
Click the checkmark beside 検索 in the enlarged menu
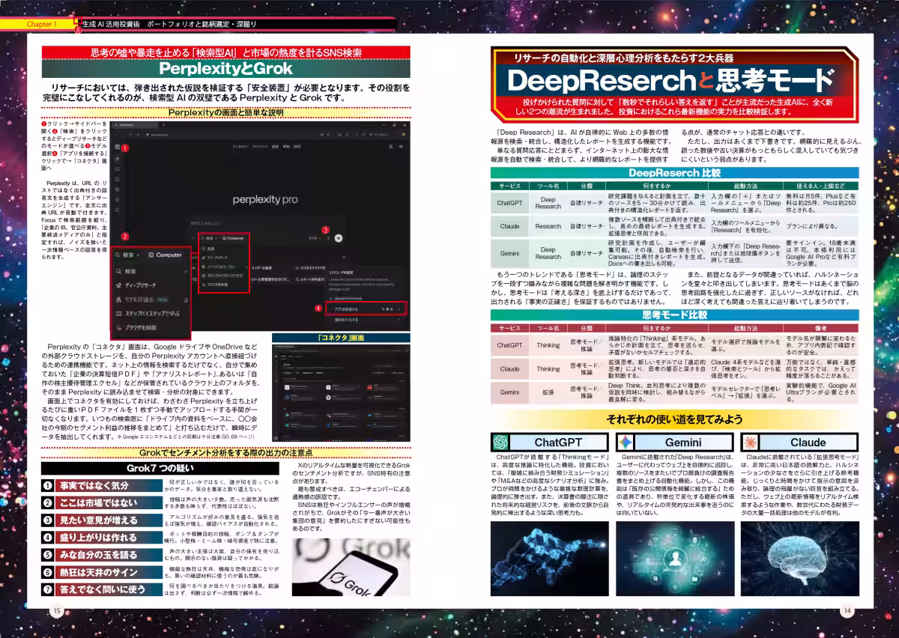[186, 271]
